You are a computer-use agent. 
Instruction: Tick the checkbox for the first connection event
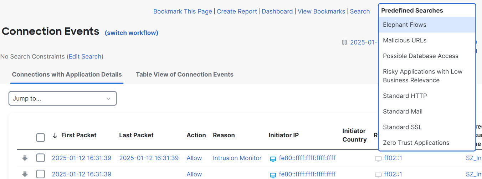[41, 158]
